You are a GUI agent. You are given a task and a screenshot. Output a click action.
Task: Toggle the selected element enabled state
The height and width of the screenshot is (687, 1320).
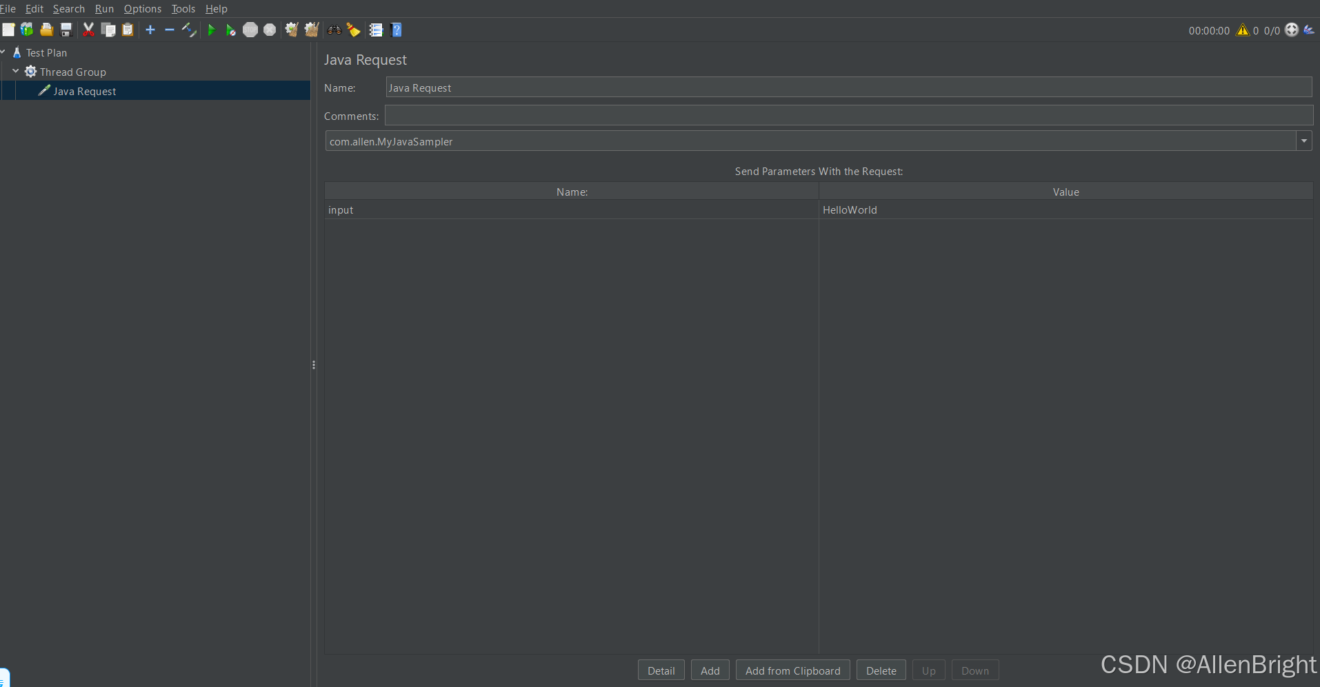point(189,30)
